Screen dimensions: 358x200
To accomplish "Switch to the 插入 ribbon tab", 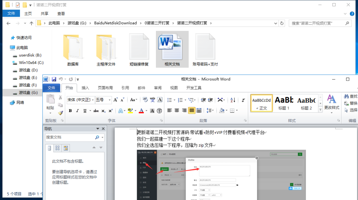I will coord(85,88).
